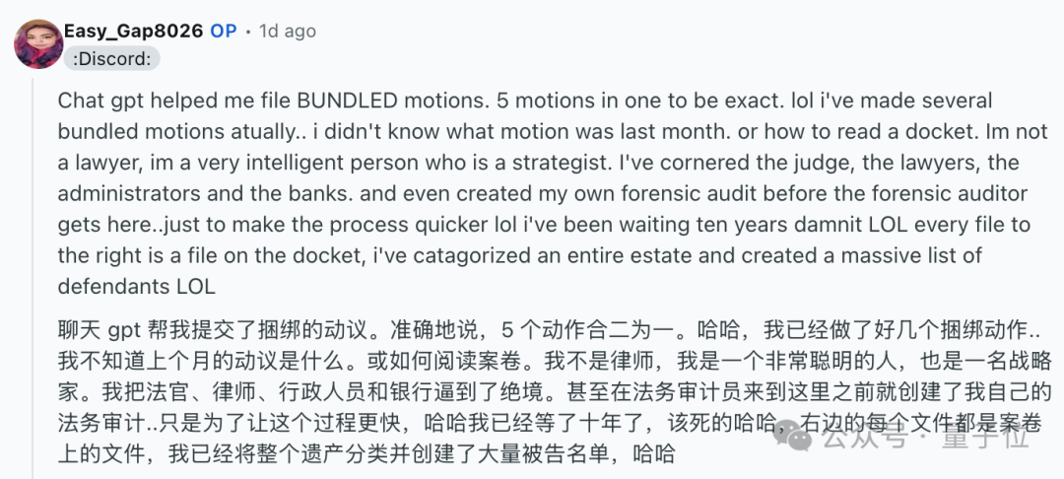The width and height of the screenshot is (1064, 479).
Task: Click "defendants LOL" ending the English paragraph
Action: pos(136,286)
